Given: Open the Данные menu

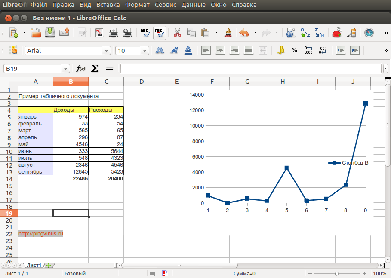Looking at the screenshot, I should pos(194,5).
